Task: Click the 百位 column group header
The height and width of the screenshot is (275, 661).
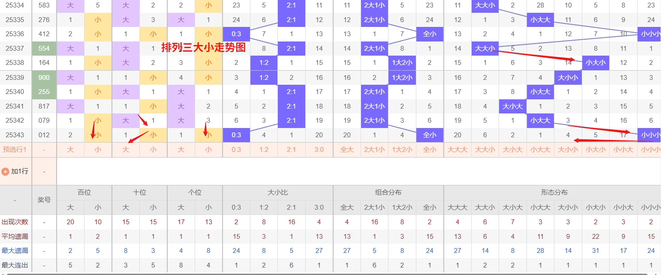Action: (84, 192)
